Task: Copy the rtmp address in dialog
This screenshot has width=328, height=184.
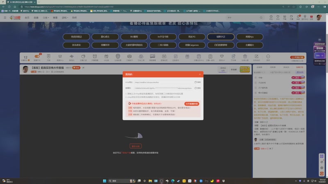Action: 198,82
